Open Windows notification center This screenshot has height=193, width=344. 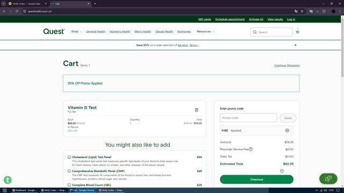pyautogui.click(x=338, y=190)
